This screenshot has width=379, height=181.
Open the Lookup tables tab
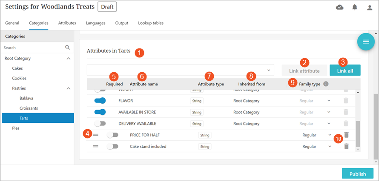tap(150, 23)
